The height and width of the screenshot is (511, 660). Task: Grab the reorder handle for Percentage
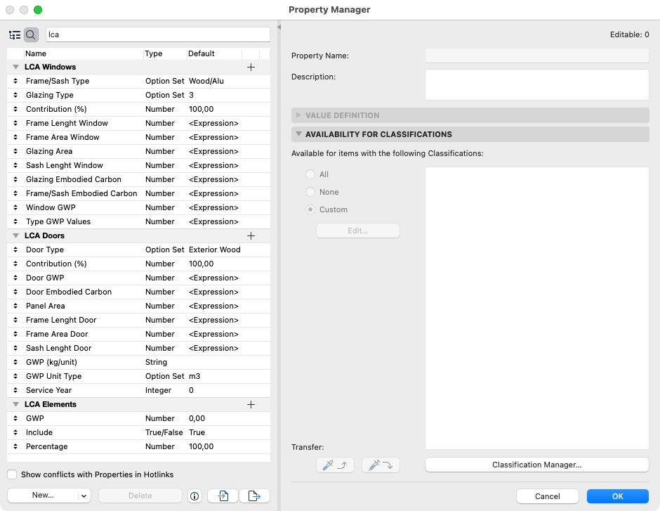pyautogui.click(x=15, y=446)
